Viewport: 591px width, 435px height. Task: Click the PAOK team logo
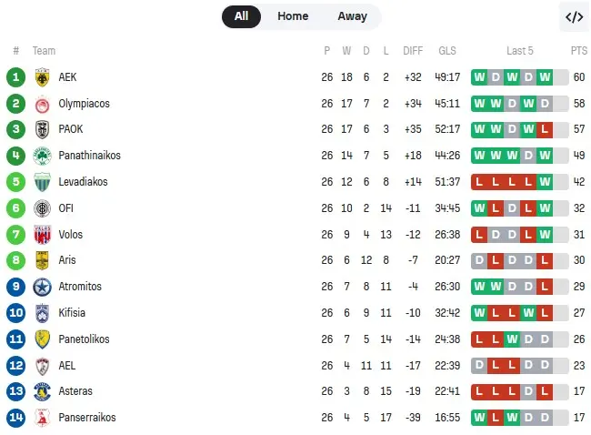point(42,130)
